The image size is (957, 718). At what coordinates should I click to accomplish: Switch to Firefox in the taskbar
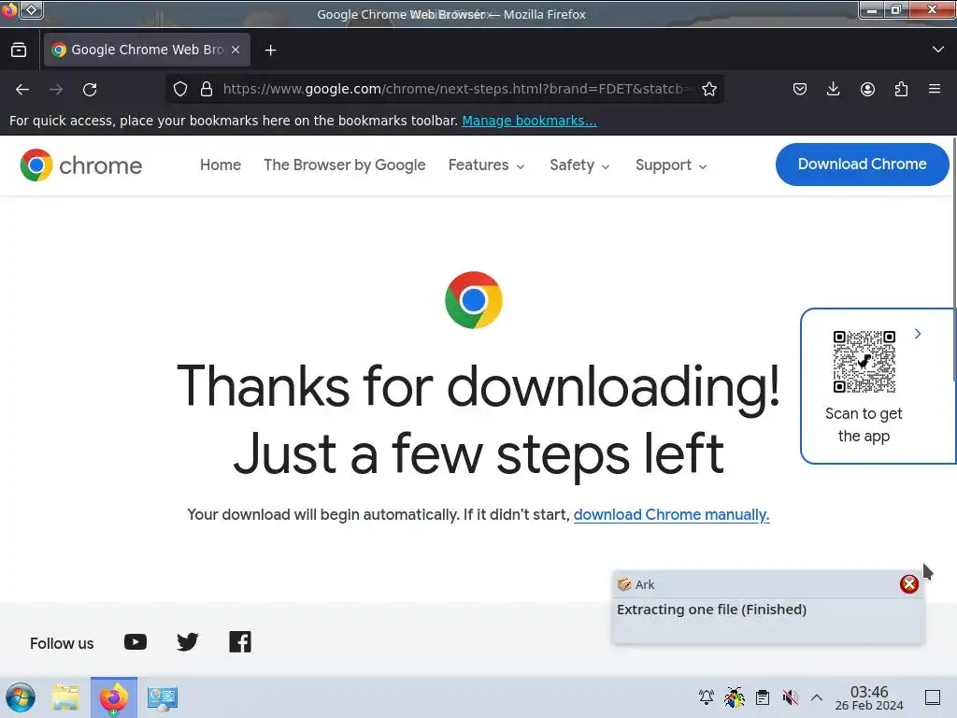113,697
